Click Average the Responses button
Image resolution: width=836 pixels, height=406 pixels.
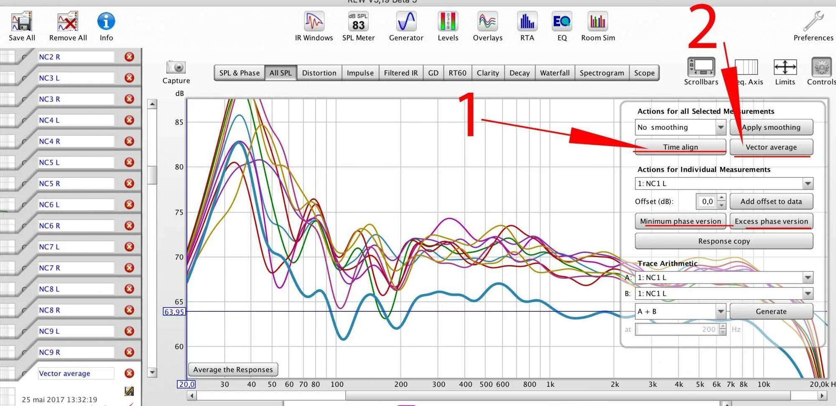pos(233,369)
